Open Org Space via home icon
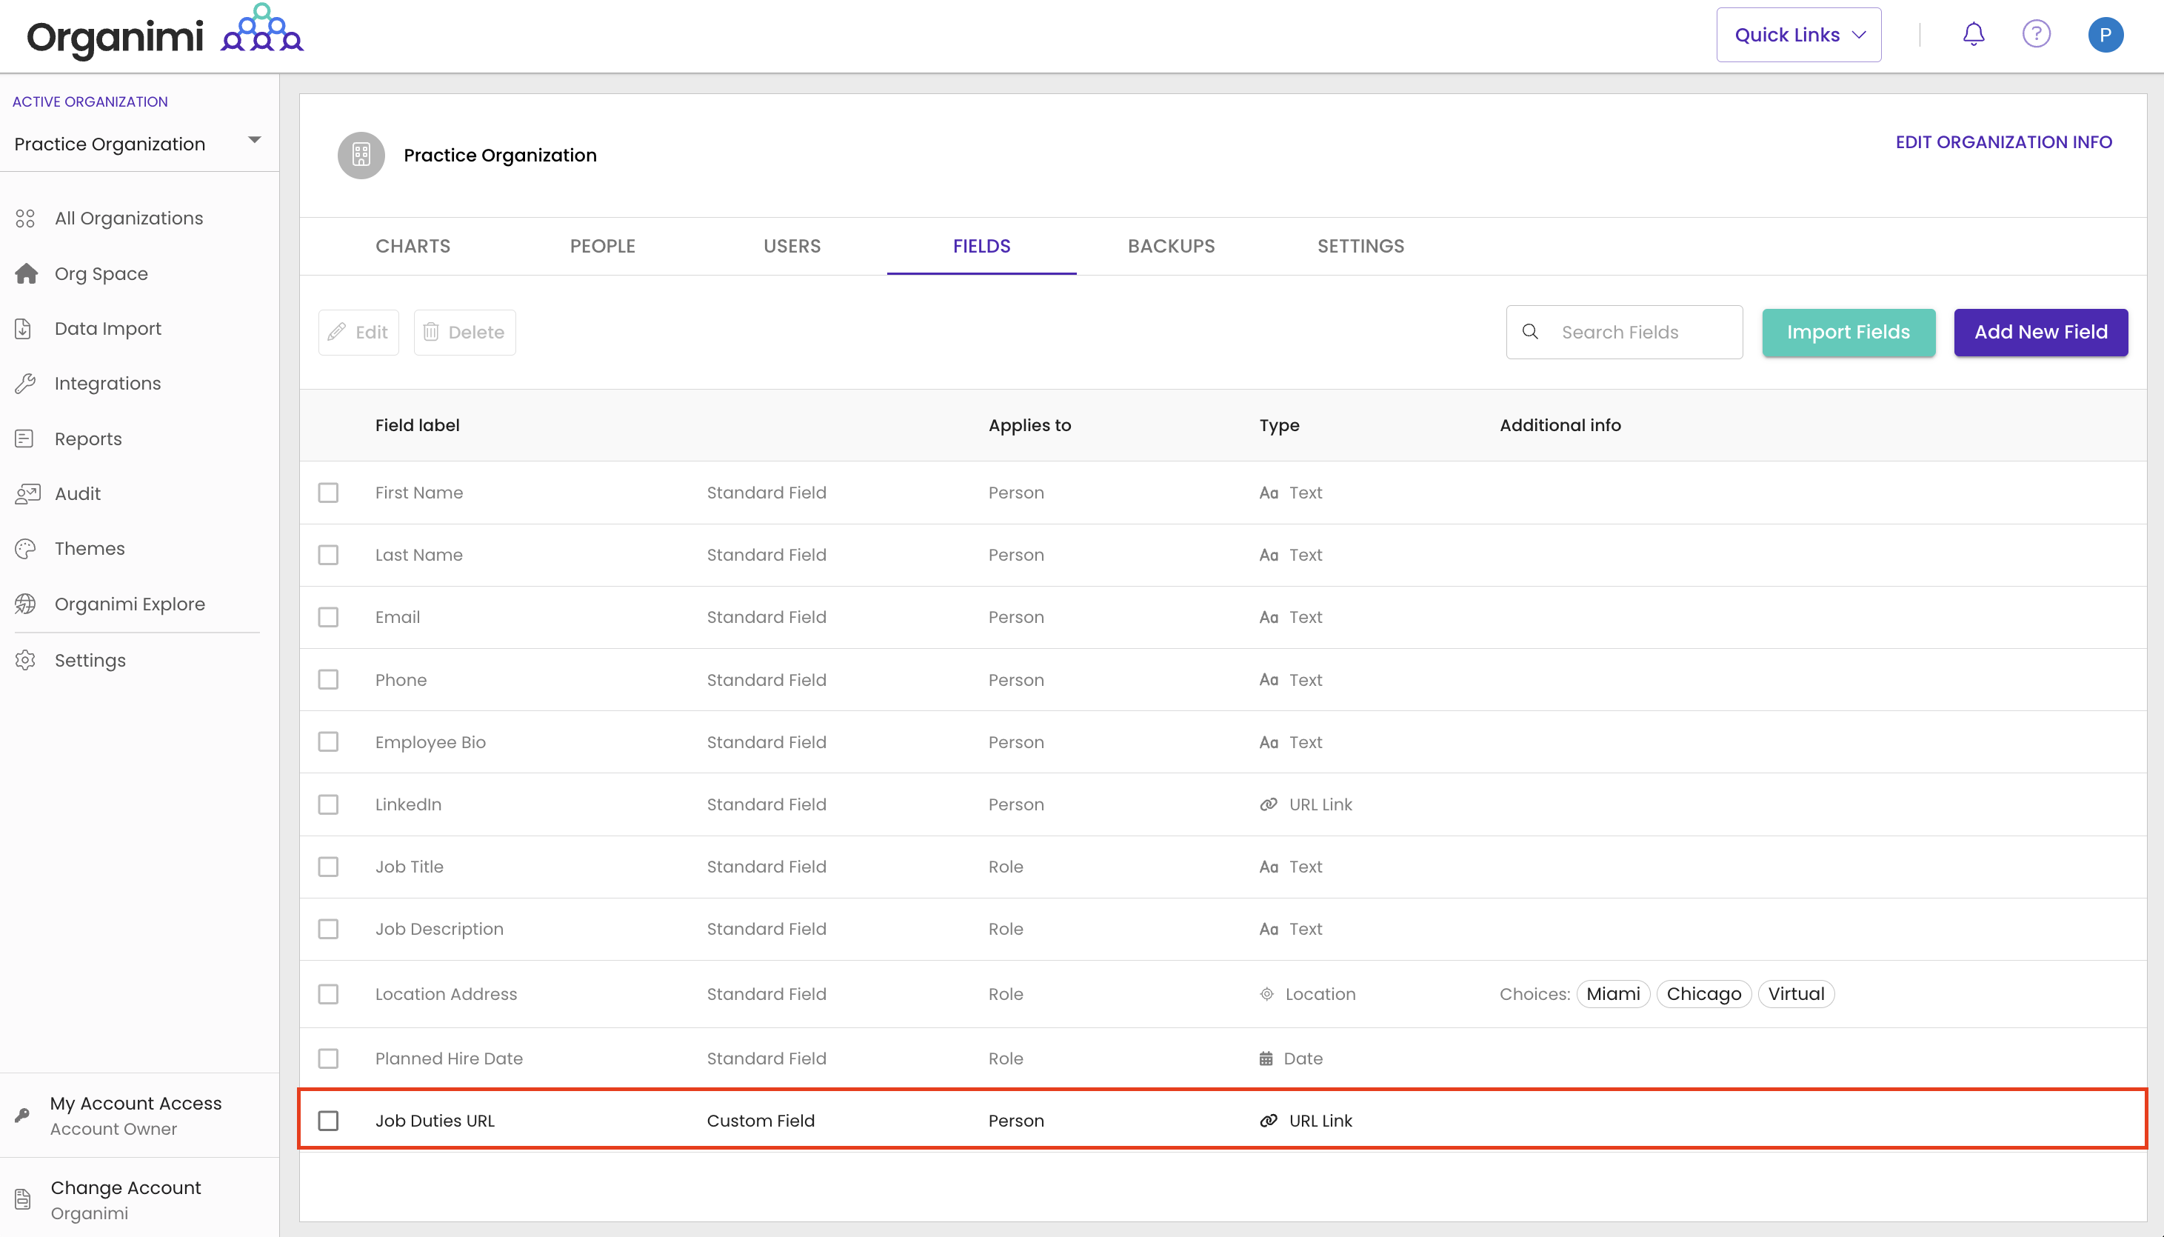 (x=27, y=273)
